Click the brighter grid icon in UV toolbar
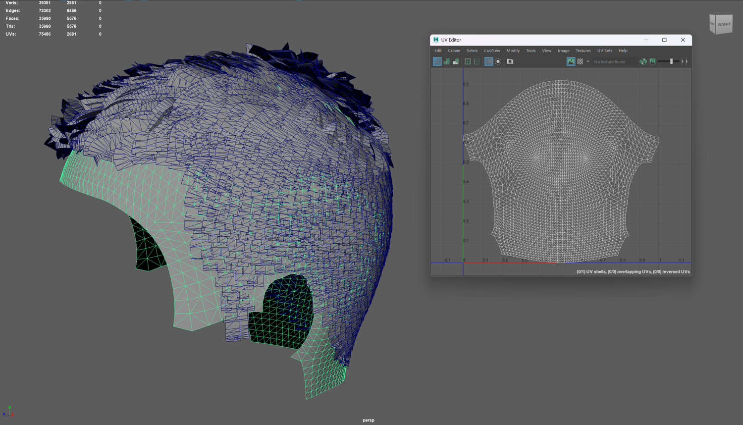Image resolution: width=743 pixels, height=425 pixels. (x=468, y=61)
